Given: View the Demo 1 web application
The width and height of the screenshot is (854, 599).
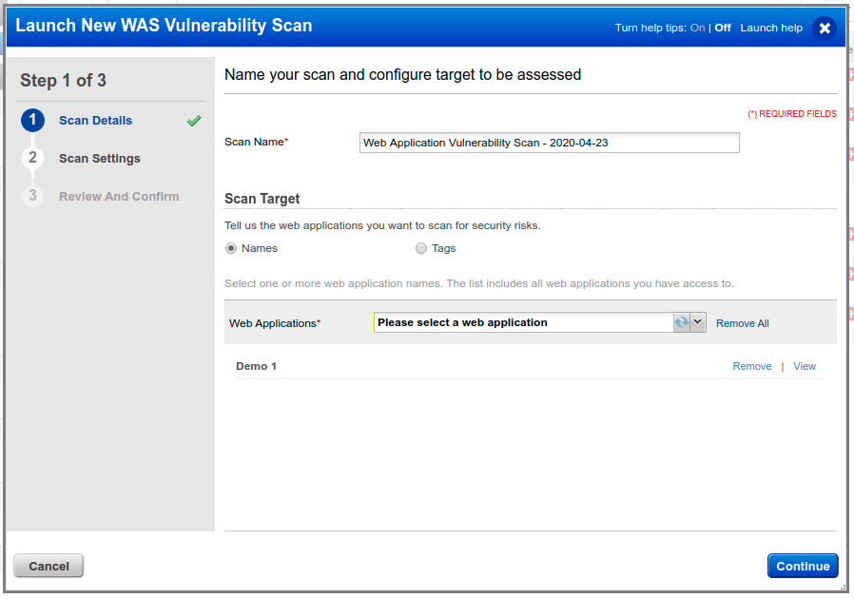Looking at the screenshot, I should pos(805,366).
